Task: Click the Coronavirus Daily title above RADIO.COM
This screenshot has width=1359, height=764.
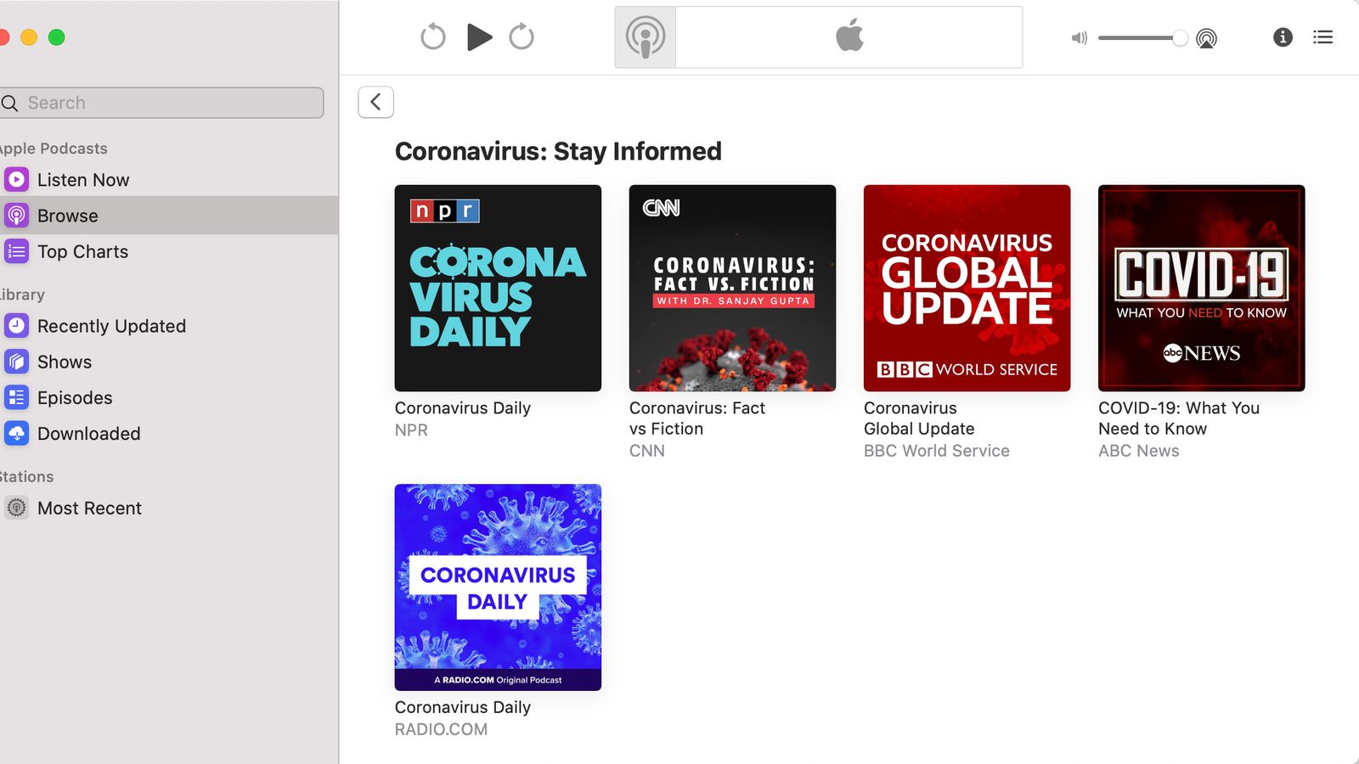Action: (463, 707)
